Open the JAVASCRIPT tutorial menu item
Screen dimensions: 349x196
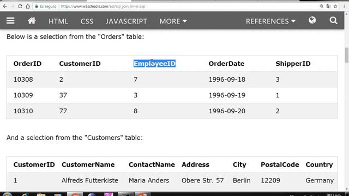[x=126, y=21]
